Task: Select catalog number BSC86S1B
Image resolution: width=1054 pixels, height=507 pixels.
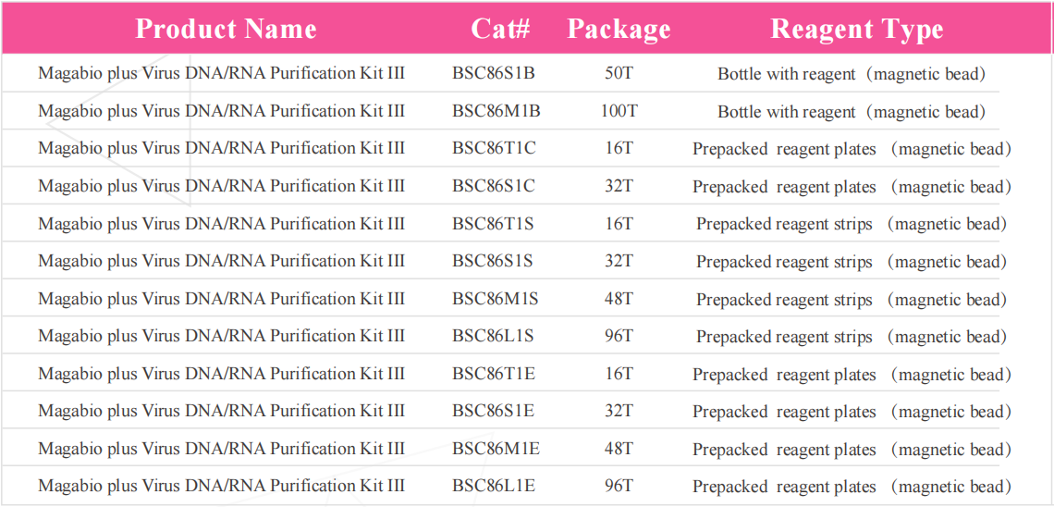Action: point(493,74)
